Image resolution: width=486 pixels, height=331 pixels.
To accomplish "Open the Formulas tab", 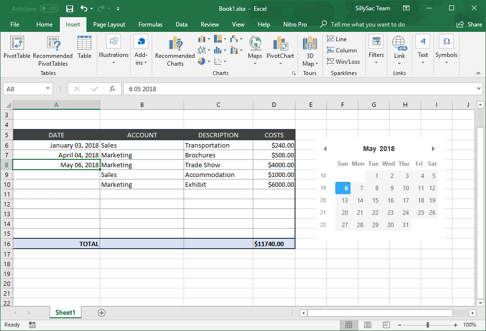I will (x=150, y=25).
